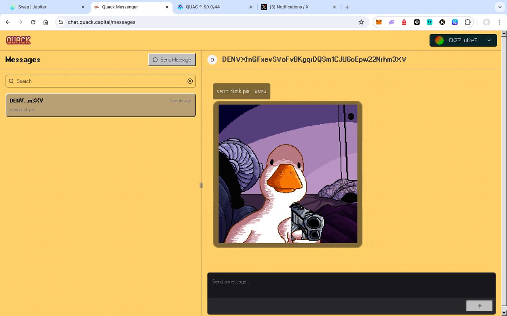Switch to the Quack Messenger tab

[x=131, y=7]
